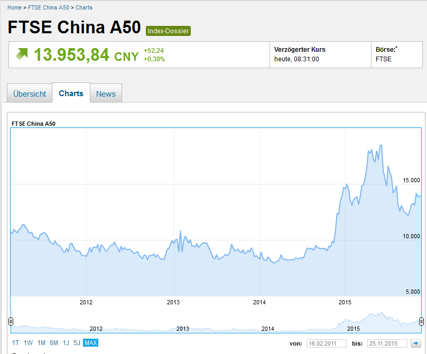Open FTSE China A50 breadcrumb link
Image resolution: width=427 pixels, height=354 pixels.
point(49,7)
